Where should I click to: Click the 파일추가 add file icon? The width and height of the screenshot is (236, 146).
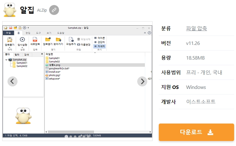pyautogui.click(x=71, y=40)
